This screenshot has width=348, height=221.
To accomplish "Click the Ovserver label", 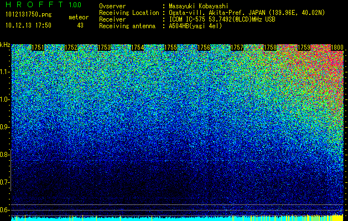I will (x=112, y=6).
